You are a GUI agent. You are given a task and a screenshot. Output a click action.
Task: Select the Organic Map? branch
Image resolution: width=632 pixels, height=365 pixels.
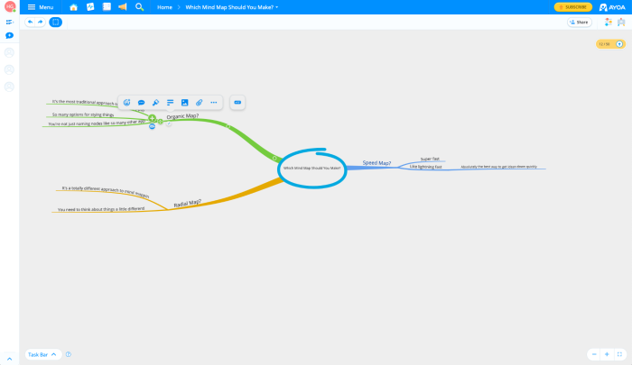click(182, 116)
